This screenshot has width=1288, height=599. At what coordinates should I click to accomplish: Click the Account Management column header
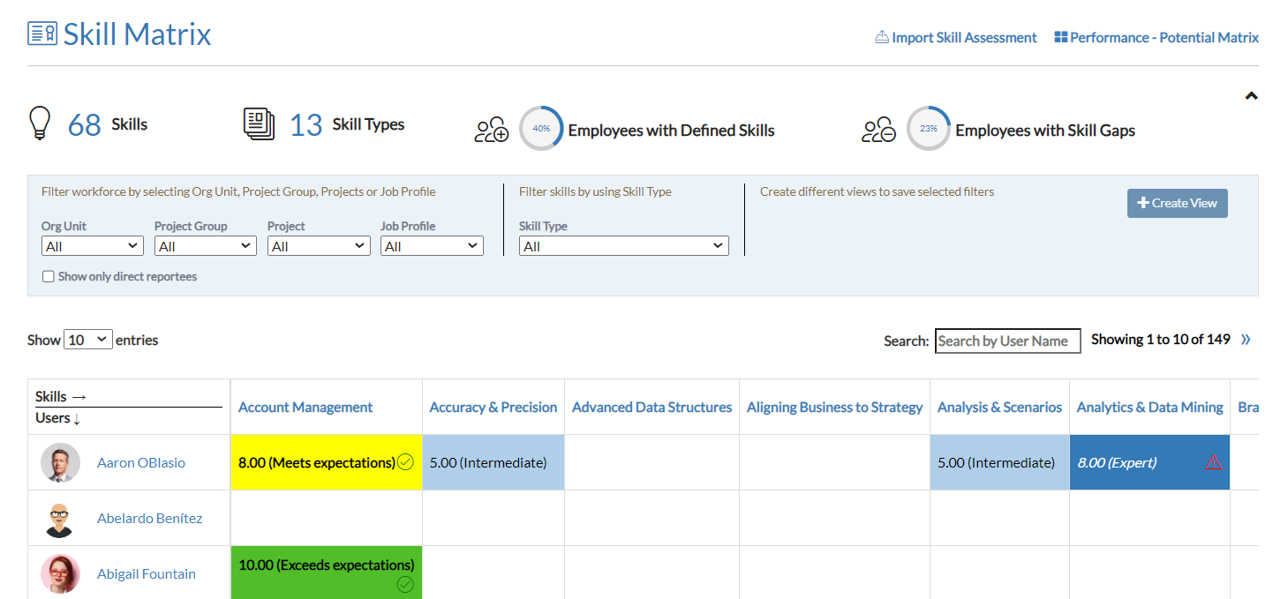[x=305, y=408]
